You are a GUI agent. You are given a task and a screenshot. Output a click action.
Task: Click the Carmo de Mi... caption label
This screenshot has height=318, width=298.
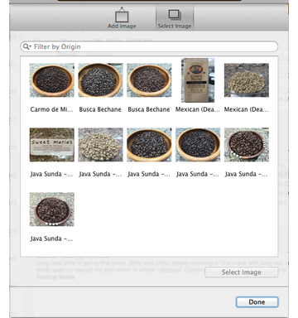[x=51, y=109]
